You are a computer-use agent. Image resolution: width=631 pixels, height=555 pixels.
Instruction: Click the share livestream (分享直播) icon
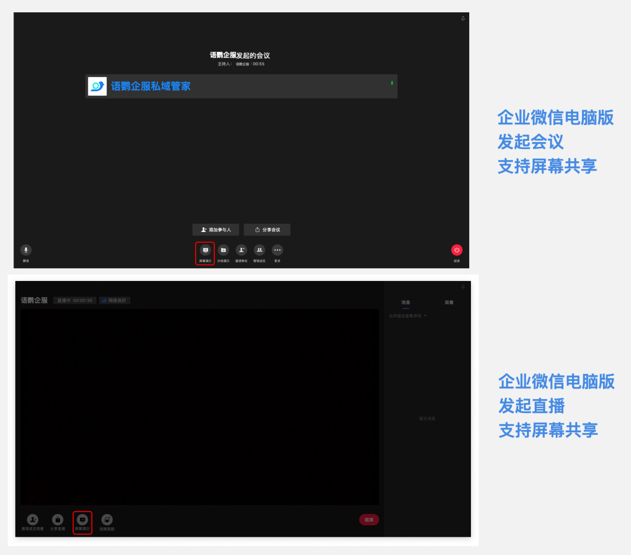coord(57,519)
